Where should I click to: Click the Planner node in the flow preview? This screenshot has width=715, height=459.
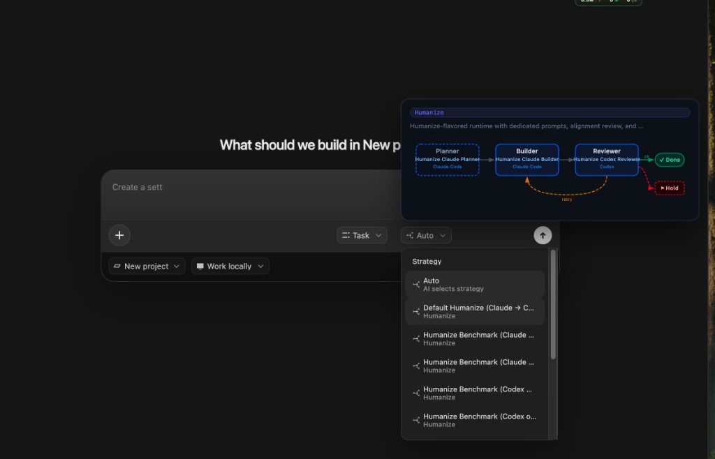pos(448,159)
